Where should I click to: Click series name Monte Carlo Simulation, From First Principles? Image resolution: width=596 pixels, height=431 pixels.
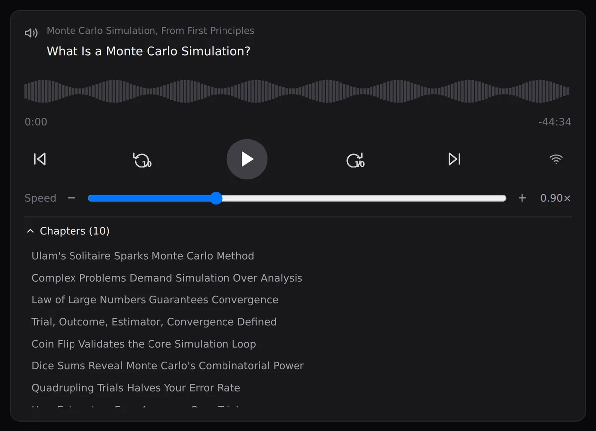click(150, 31)
